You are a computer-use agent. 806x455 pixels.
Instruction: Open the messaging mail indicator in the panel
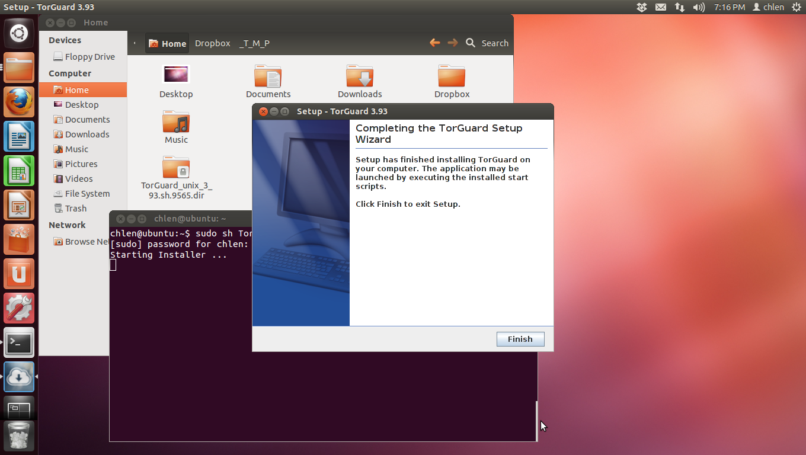[661, 7]
